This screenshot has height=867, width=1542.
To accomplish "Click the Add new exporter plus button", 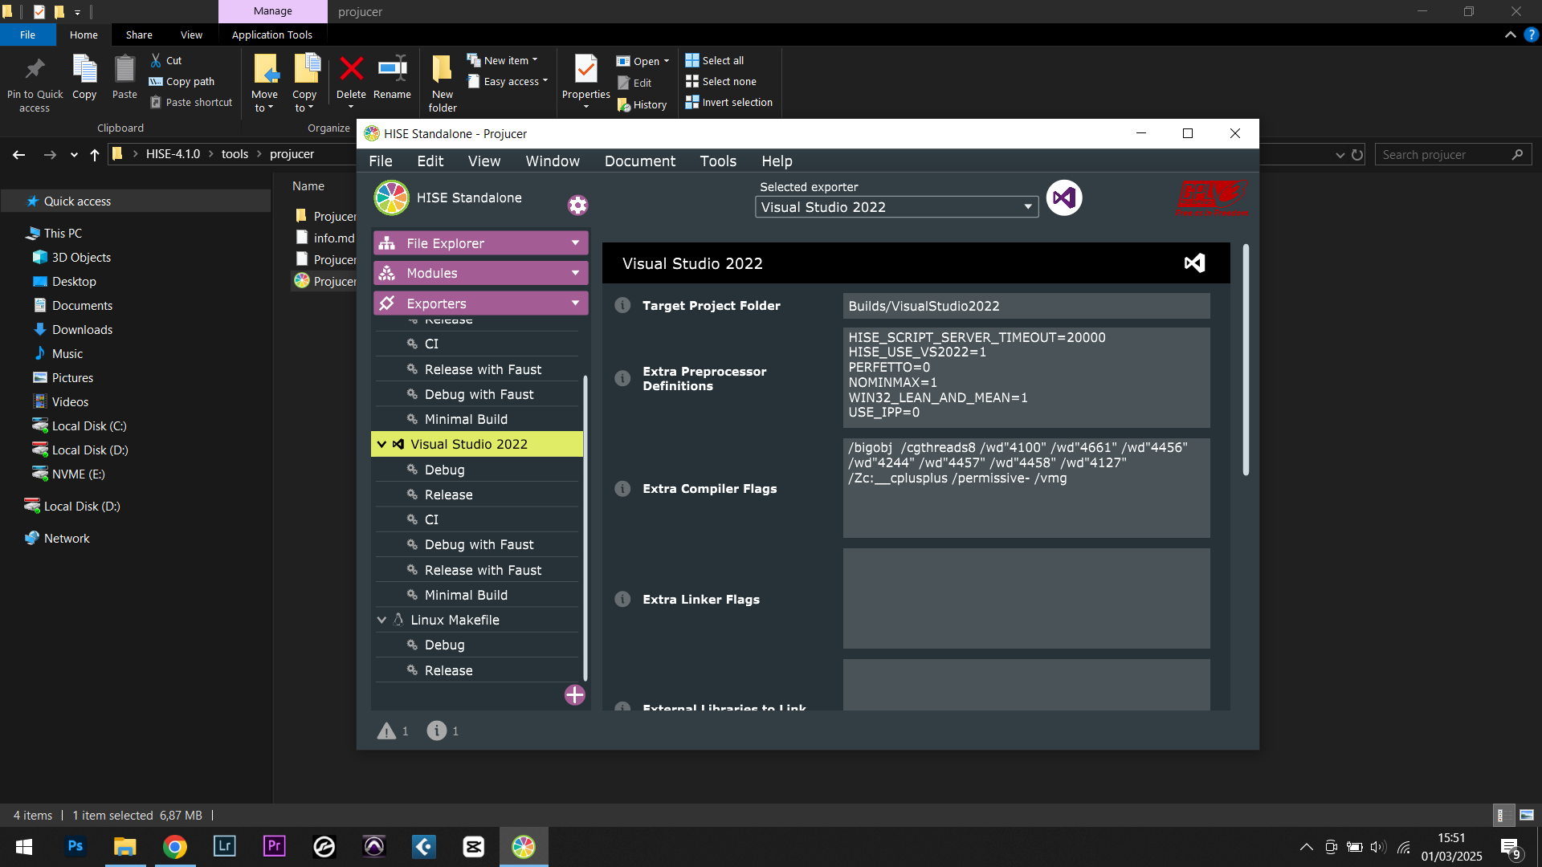I will [x=575, y=694].
